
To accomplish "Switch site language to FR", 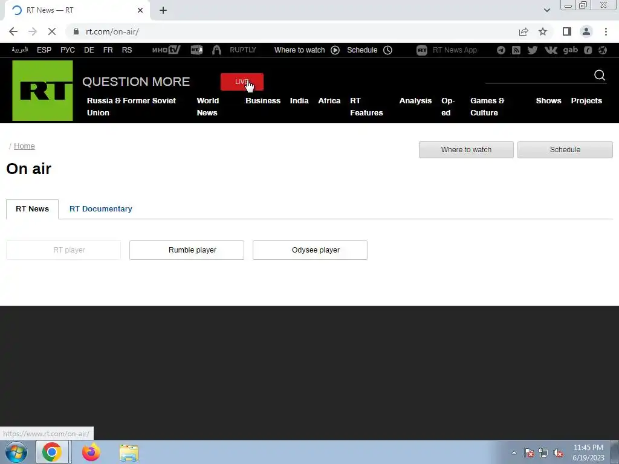I will [108, 50].
